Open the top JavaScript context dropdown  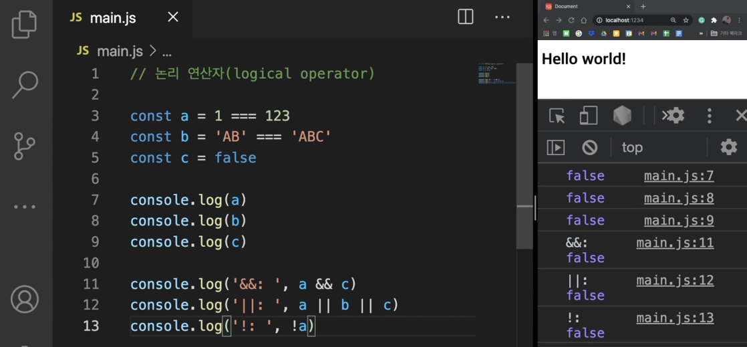[x=632, y=148]
